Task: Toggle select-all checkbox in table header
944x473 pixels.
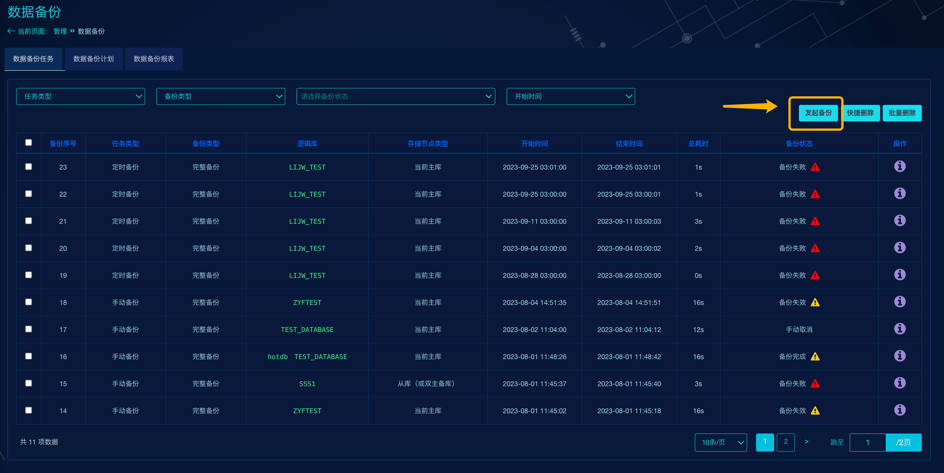Action: (29, 143)
